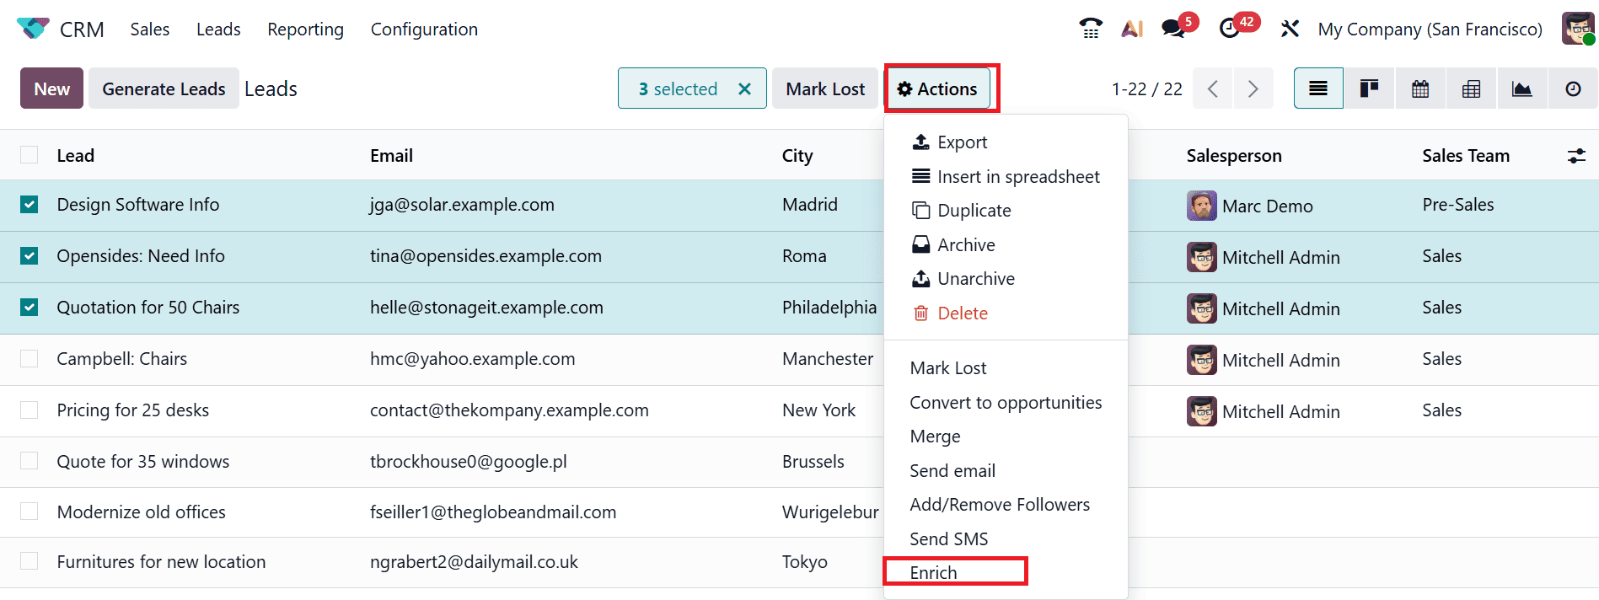The height and width of the screenshot is (600, 1599).
Task: Uncheck Design Software Info lead
Action: pyautogui.click(x=30, y=205)
